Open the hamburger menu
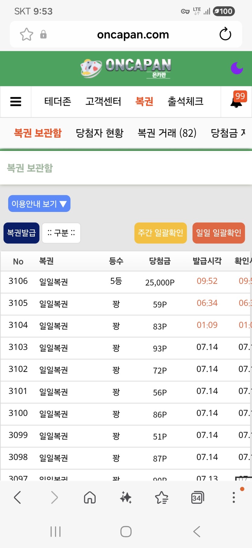The height and width of the screenshot is (548, 252). [16, 101]
